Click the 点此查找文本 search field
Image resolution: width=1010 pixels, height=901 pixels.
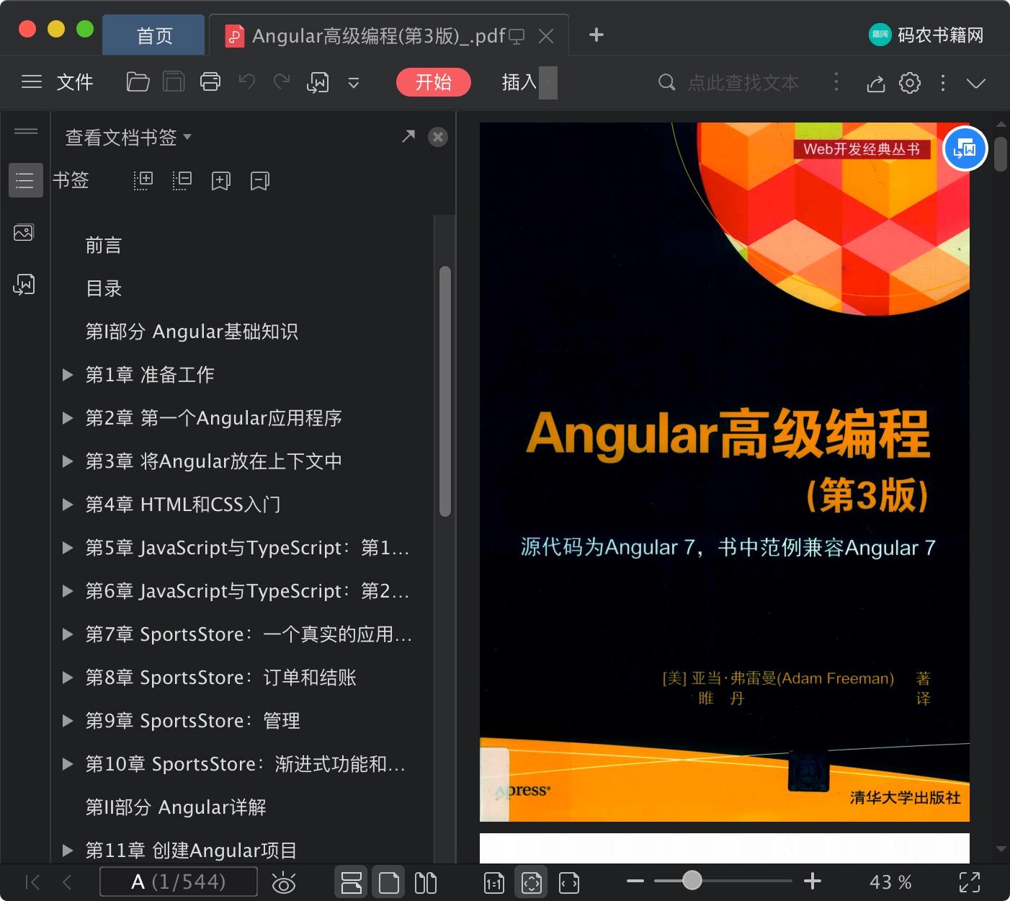click(x=743, y=83)
